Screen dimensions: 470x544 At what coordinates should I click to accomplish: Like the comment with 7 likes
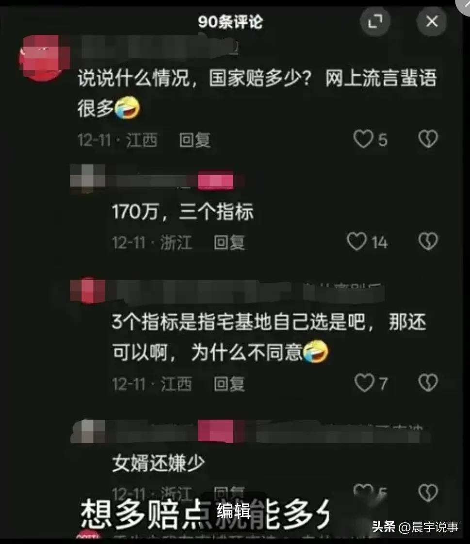point(364,383)
